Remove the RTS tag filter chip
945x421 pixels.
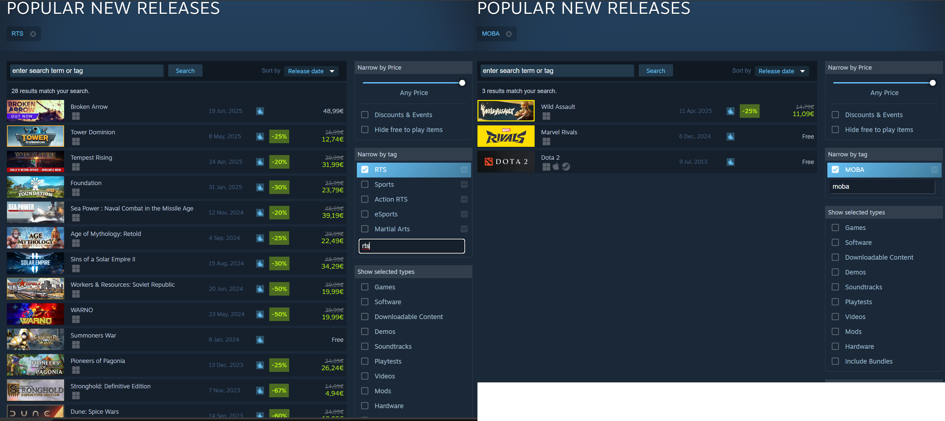(x=33, y=34)
